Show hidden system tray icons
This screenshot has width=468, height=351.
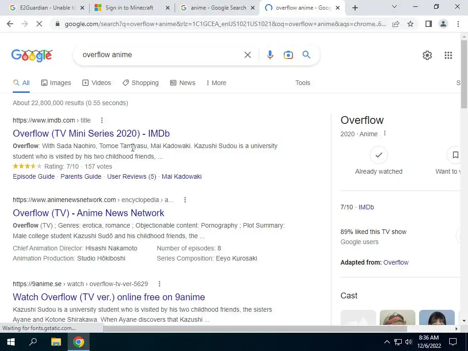click(387, 342)
